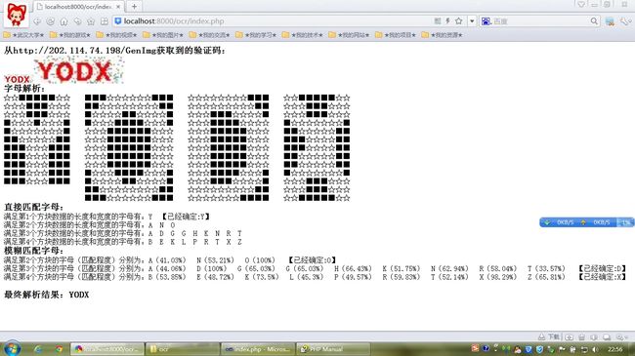Click the 最终解析结果: YODX line

(x=46, y=295)
